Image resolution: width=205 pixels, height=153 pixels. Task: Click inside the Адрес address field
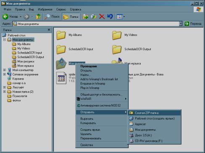(96, 24)
